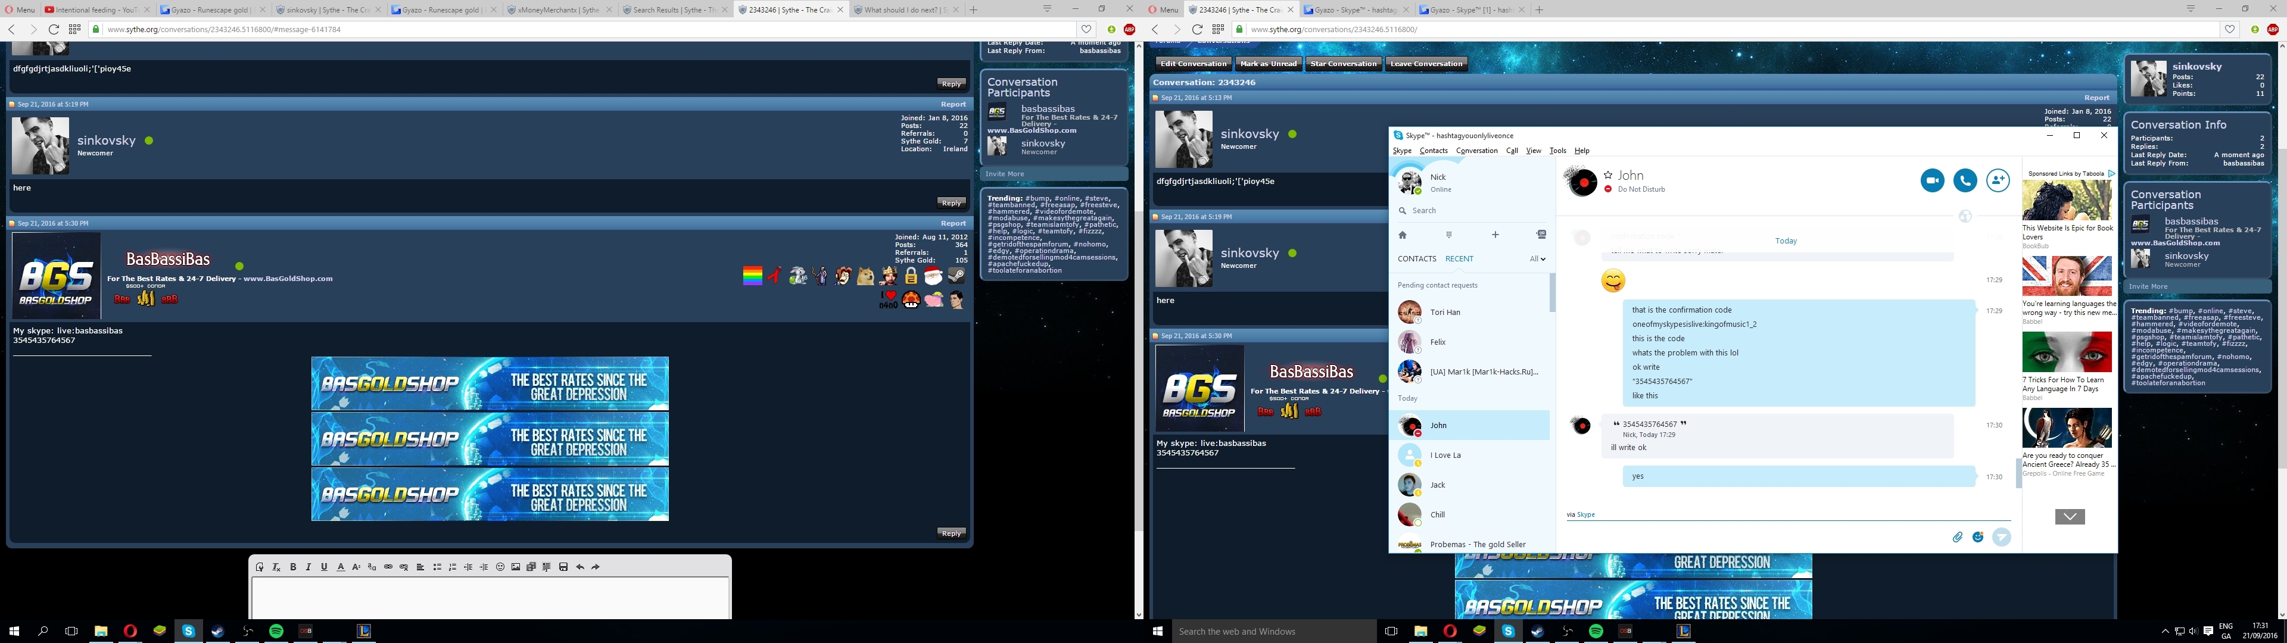Toggle italic formatting in the reply editor
The width and height of the screenshot is (2287, 643).
tap(308, 567)
